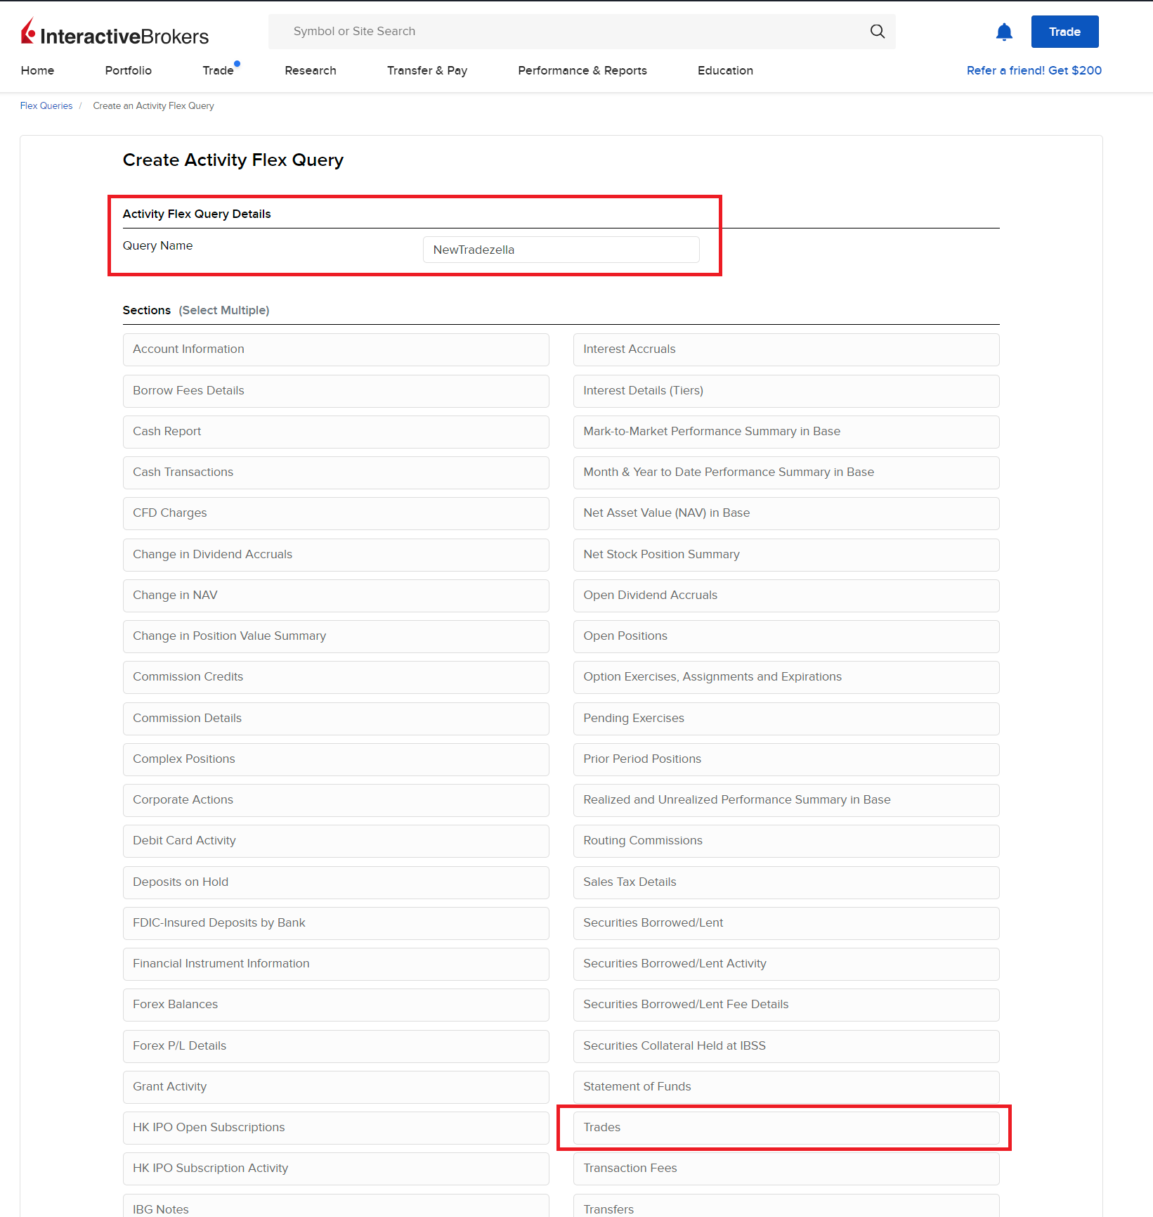Click Refer a friend link
Image resolution: width=1153 pixels, height=1217 pixels.
(1034, 70)
